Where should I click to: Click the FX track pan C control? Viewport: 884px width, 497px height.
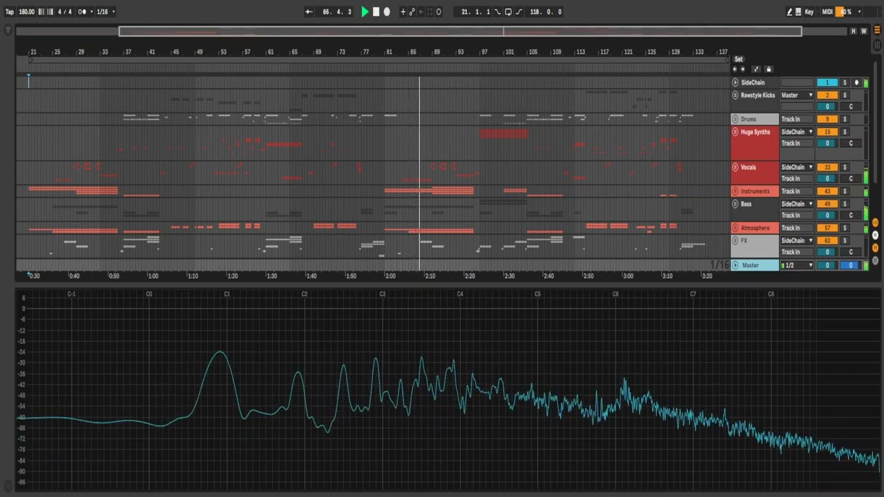(851, 252)
